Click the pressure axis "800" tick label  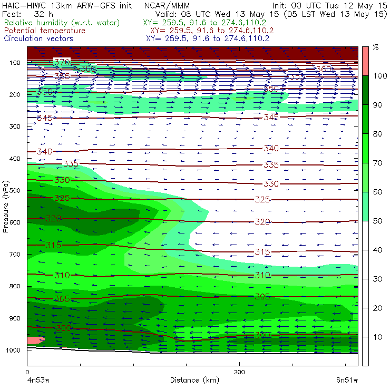(15, 286)
